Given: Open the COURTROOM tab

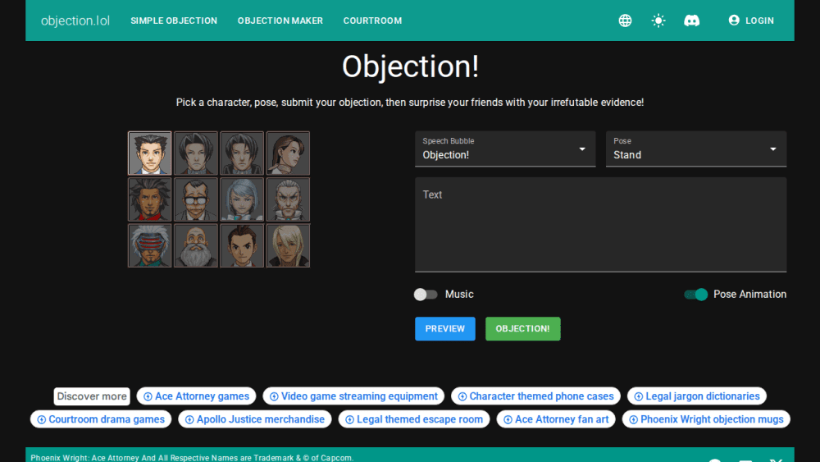Looking at the screenshot, I should point(372,21).
